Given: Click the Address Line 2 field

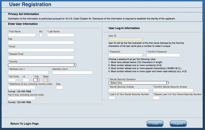Looking at the screenshot, I should click(x=73, y=72).
